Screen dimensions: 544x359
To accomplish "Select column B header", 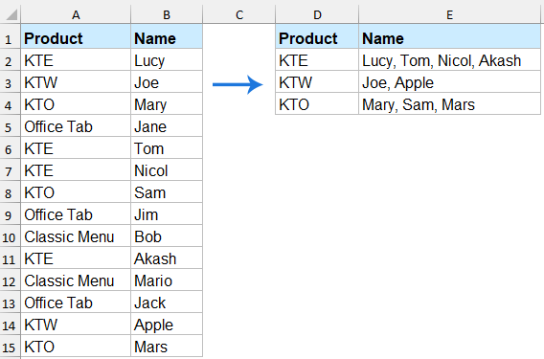I will point(167,14).
